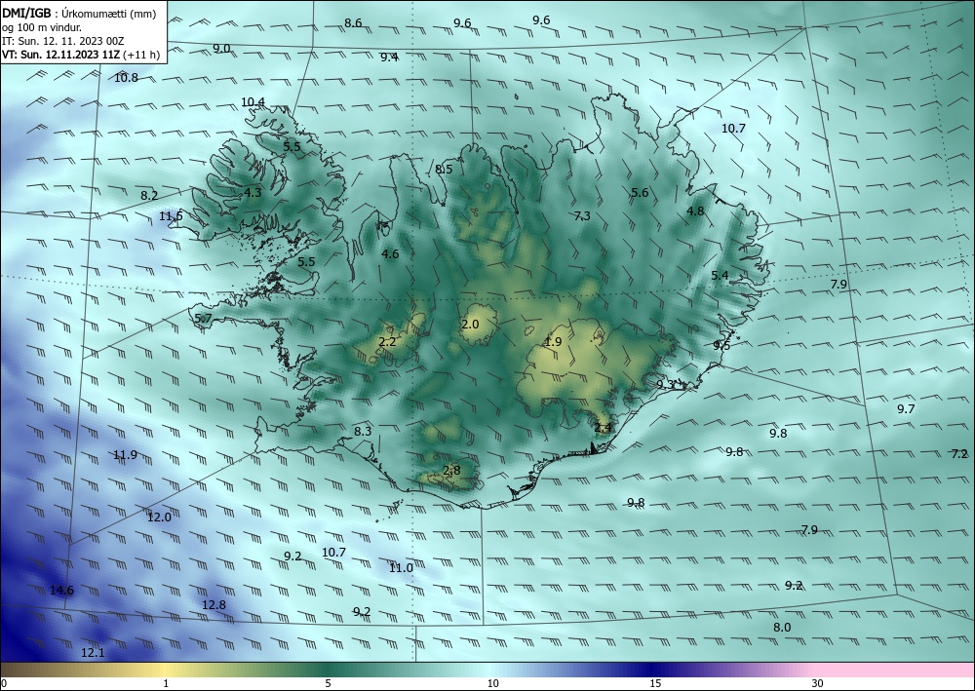Image resolution: width=975 pixels, height=691 pixels.
Task: Click the 10.8 value on the map
Action: click(126, 78)
